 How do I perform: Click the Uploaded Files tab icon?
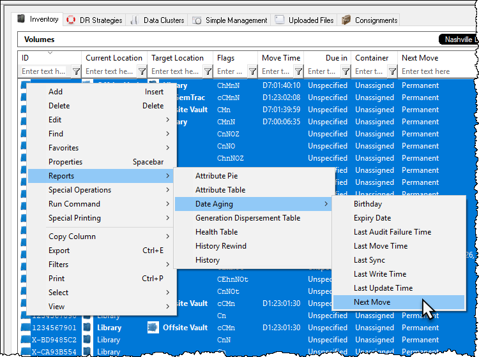click(x=280, y=20)
